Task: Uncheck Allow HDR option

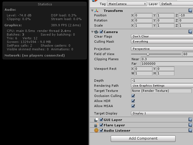Action: (x=133, y=101)
